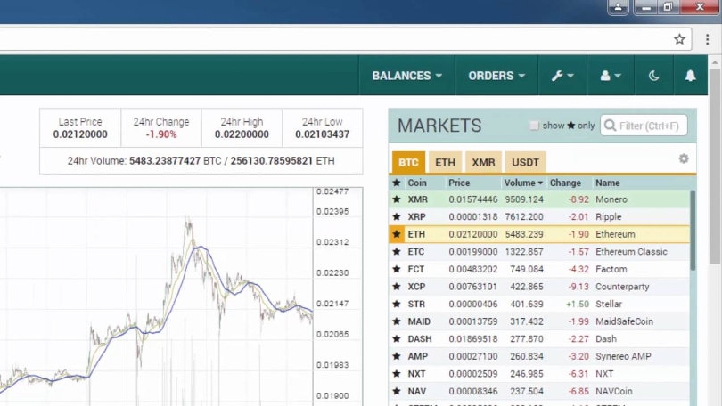Open the Factom market row
The height and width of the screenshot is (406, 722).
point(539,270)
